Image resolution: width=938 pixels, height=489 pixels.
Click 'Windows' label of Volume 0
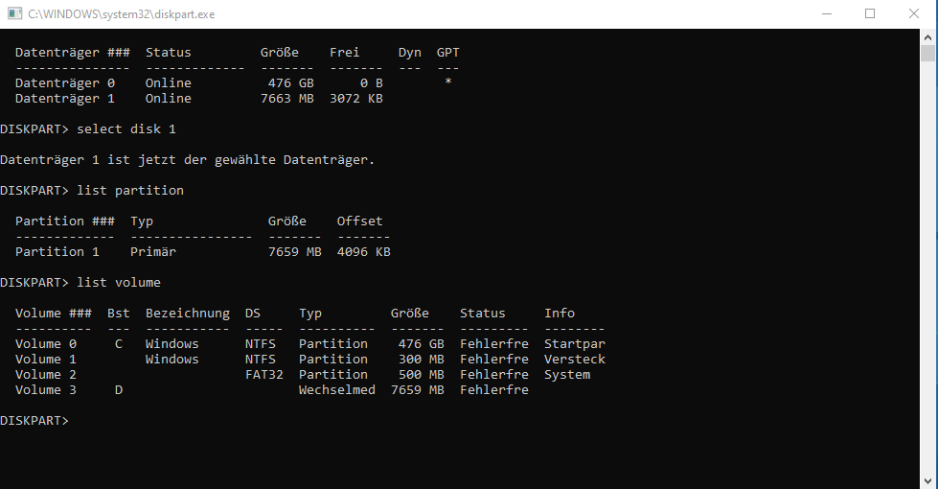[x=172, y=344]
